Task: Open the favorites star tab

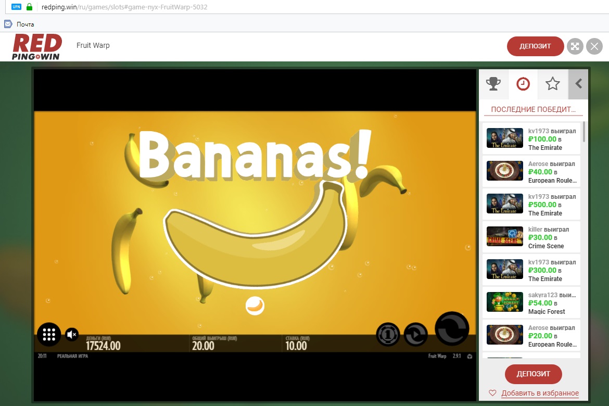Action: [x=552, y=84]
